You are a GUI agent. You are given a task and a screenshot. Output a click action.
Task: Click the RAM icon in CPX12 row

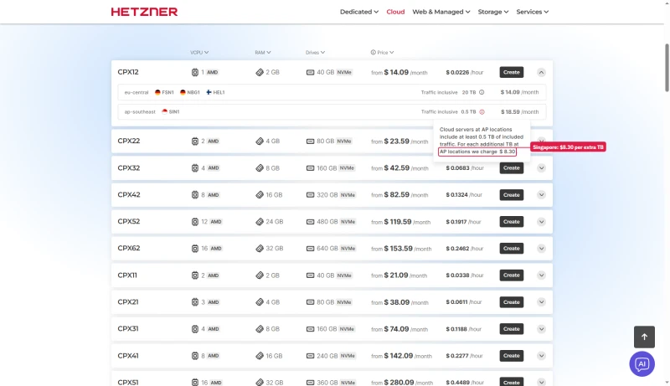point(260,73)
